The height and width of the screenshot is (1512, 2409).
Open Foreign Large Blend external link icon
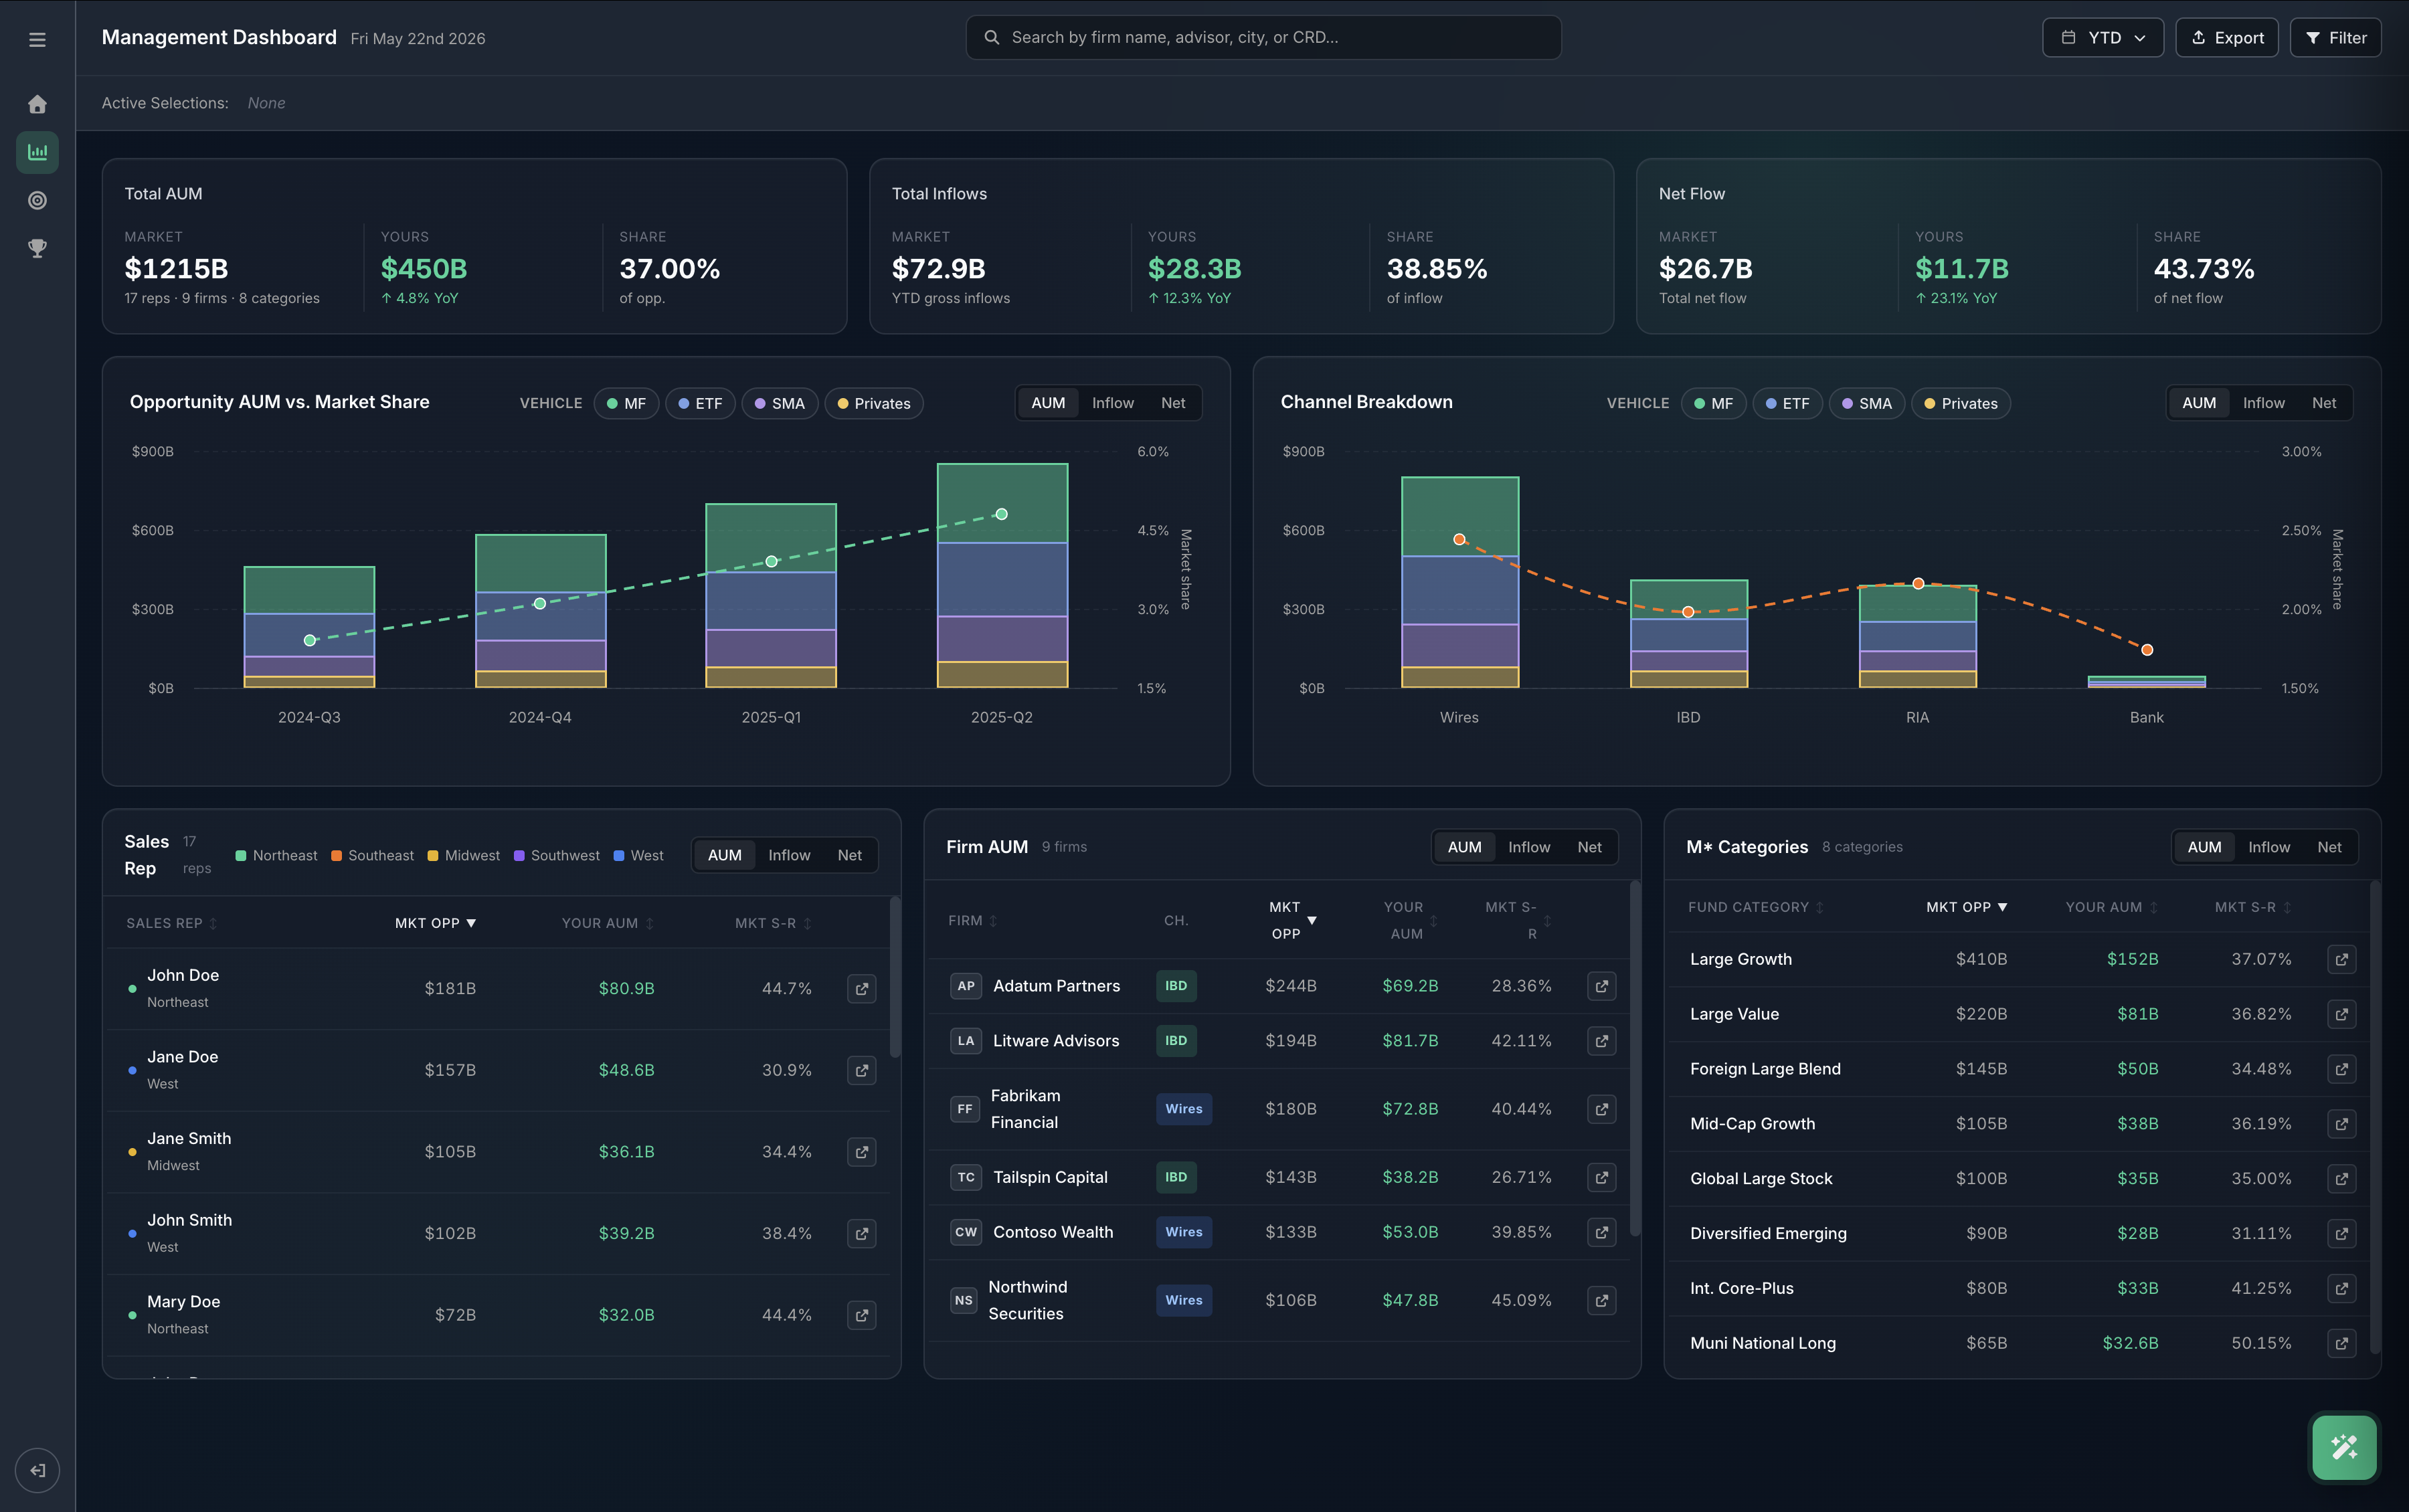(x=2341, y=1069)
